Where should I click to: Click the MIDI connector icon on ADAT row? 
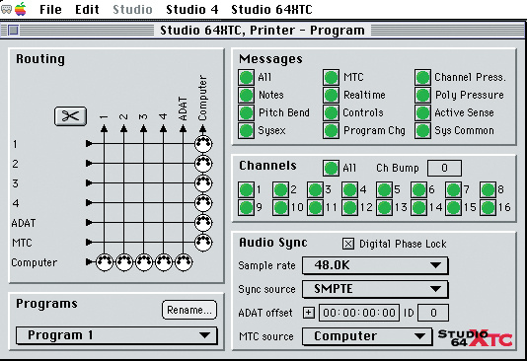coord(203,223)
